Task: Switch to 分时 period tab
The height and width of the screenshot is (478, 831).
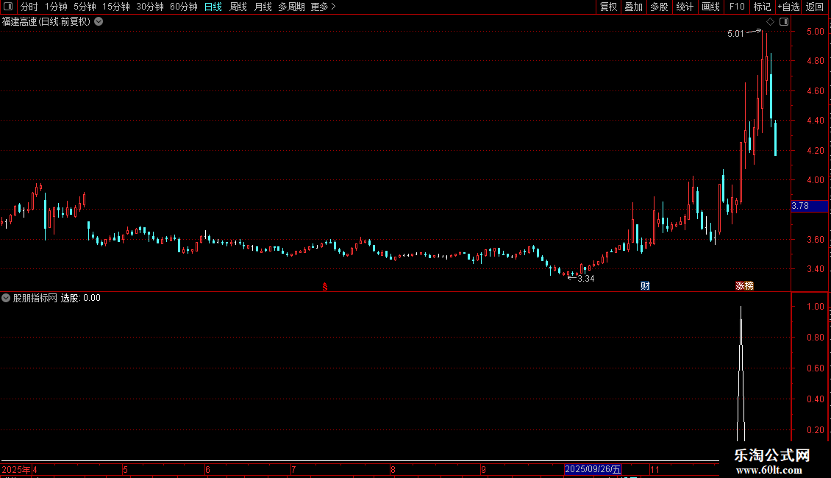Action: coord(29,7)
